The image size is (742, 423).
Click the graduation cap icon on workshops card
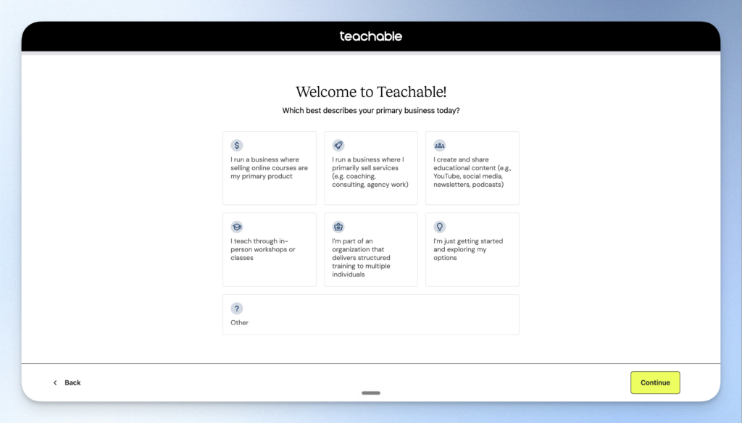point(237,227)
